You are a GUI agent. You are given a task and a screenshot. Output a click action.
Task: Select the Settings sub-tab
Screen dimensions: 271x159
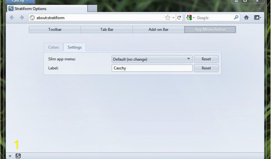[74, 47]
